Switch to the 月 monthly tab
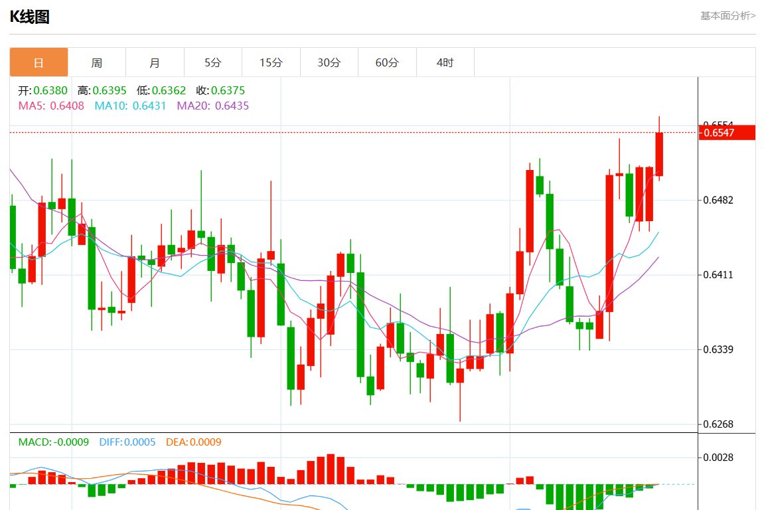This screenshot has width=764, height=510. [x=155, y=62]
